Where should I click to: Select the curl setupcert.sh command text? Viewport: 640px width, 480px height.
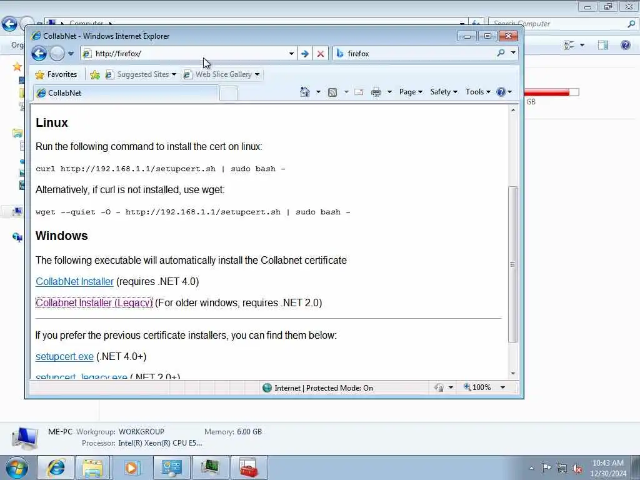161,169
